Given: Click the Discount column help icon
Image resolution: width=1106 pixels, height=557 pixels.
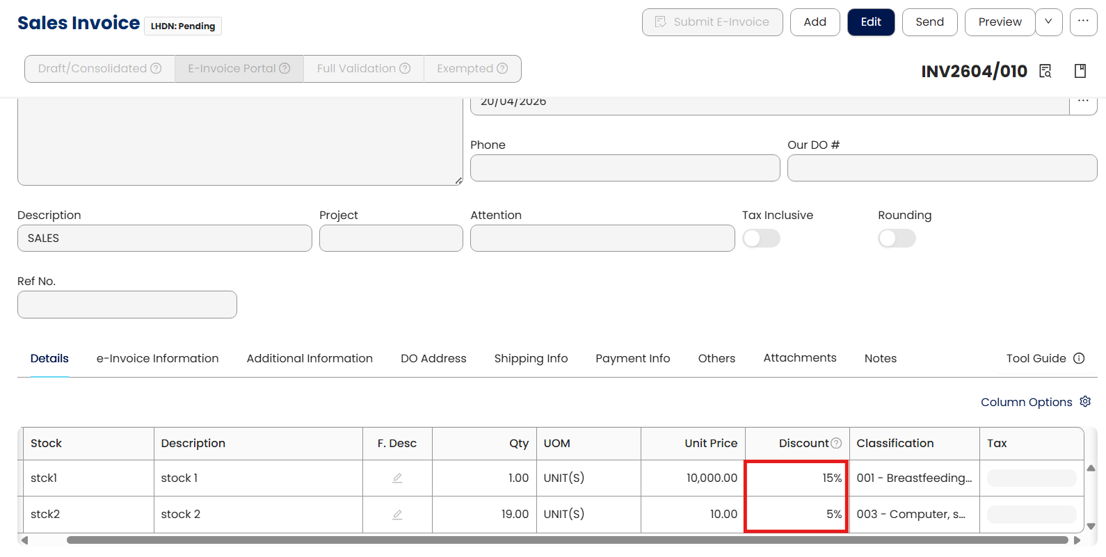Looking at the screenshot, I should click(836, 444).
